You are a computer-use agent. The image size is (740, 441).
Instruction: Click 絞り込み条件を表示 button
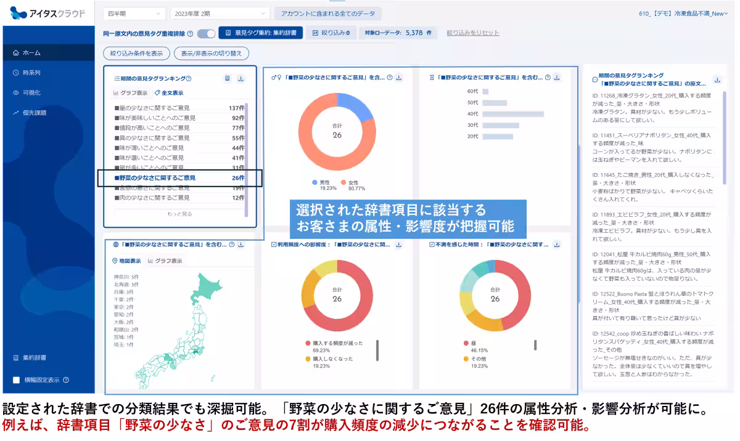tap(136, 53)
